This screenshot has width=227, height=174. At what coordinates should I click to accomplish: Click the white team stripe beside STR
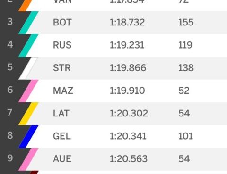point(28,68)
